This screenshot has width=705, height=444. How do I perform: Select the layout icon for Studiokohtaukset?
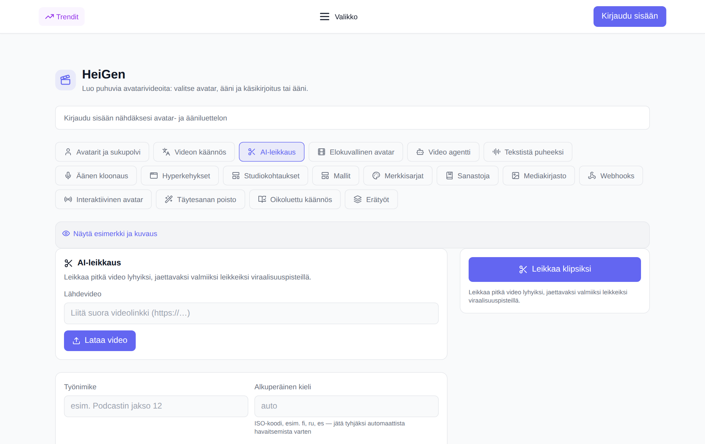click(x=236, y=176)
